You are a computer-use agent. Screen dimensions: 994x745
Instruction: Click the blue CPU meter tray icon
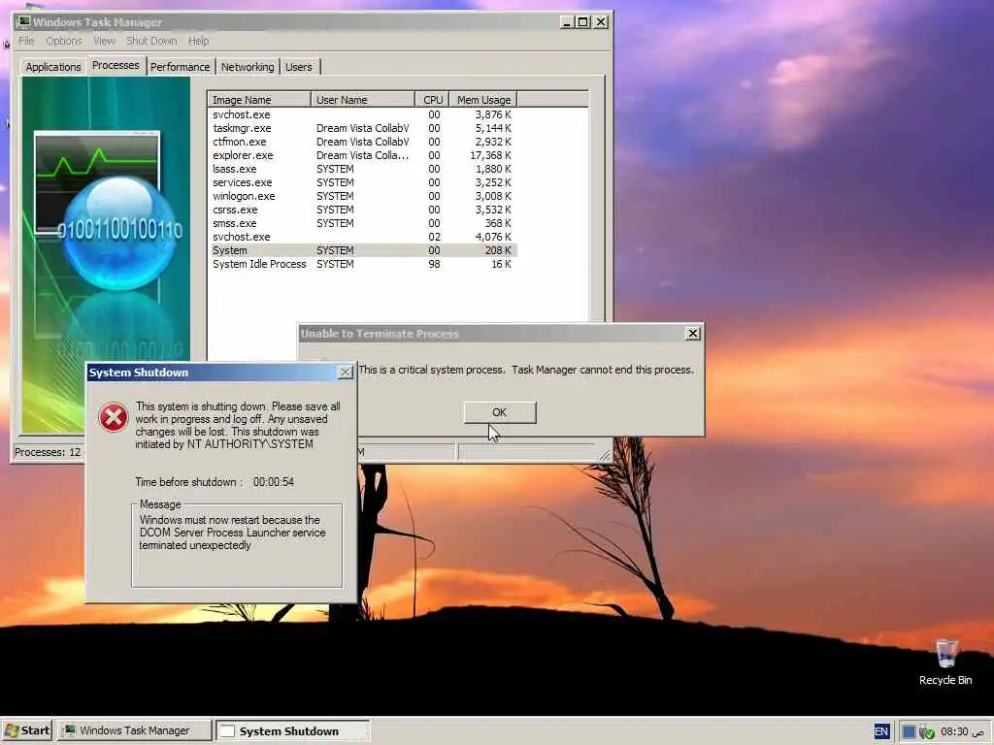[x=909, y=731]
